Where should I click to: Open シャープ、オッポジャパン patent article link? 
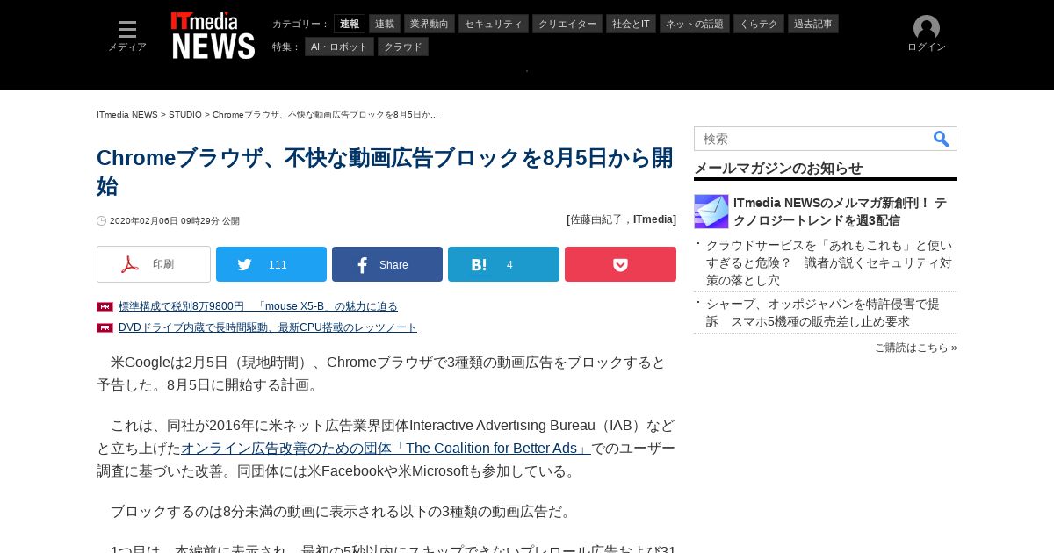pyautogui.click(x=823, y=312)
